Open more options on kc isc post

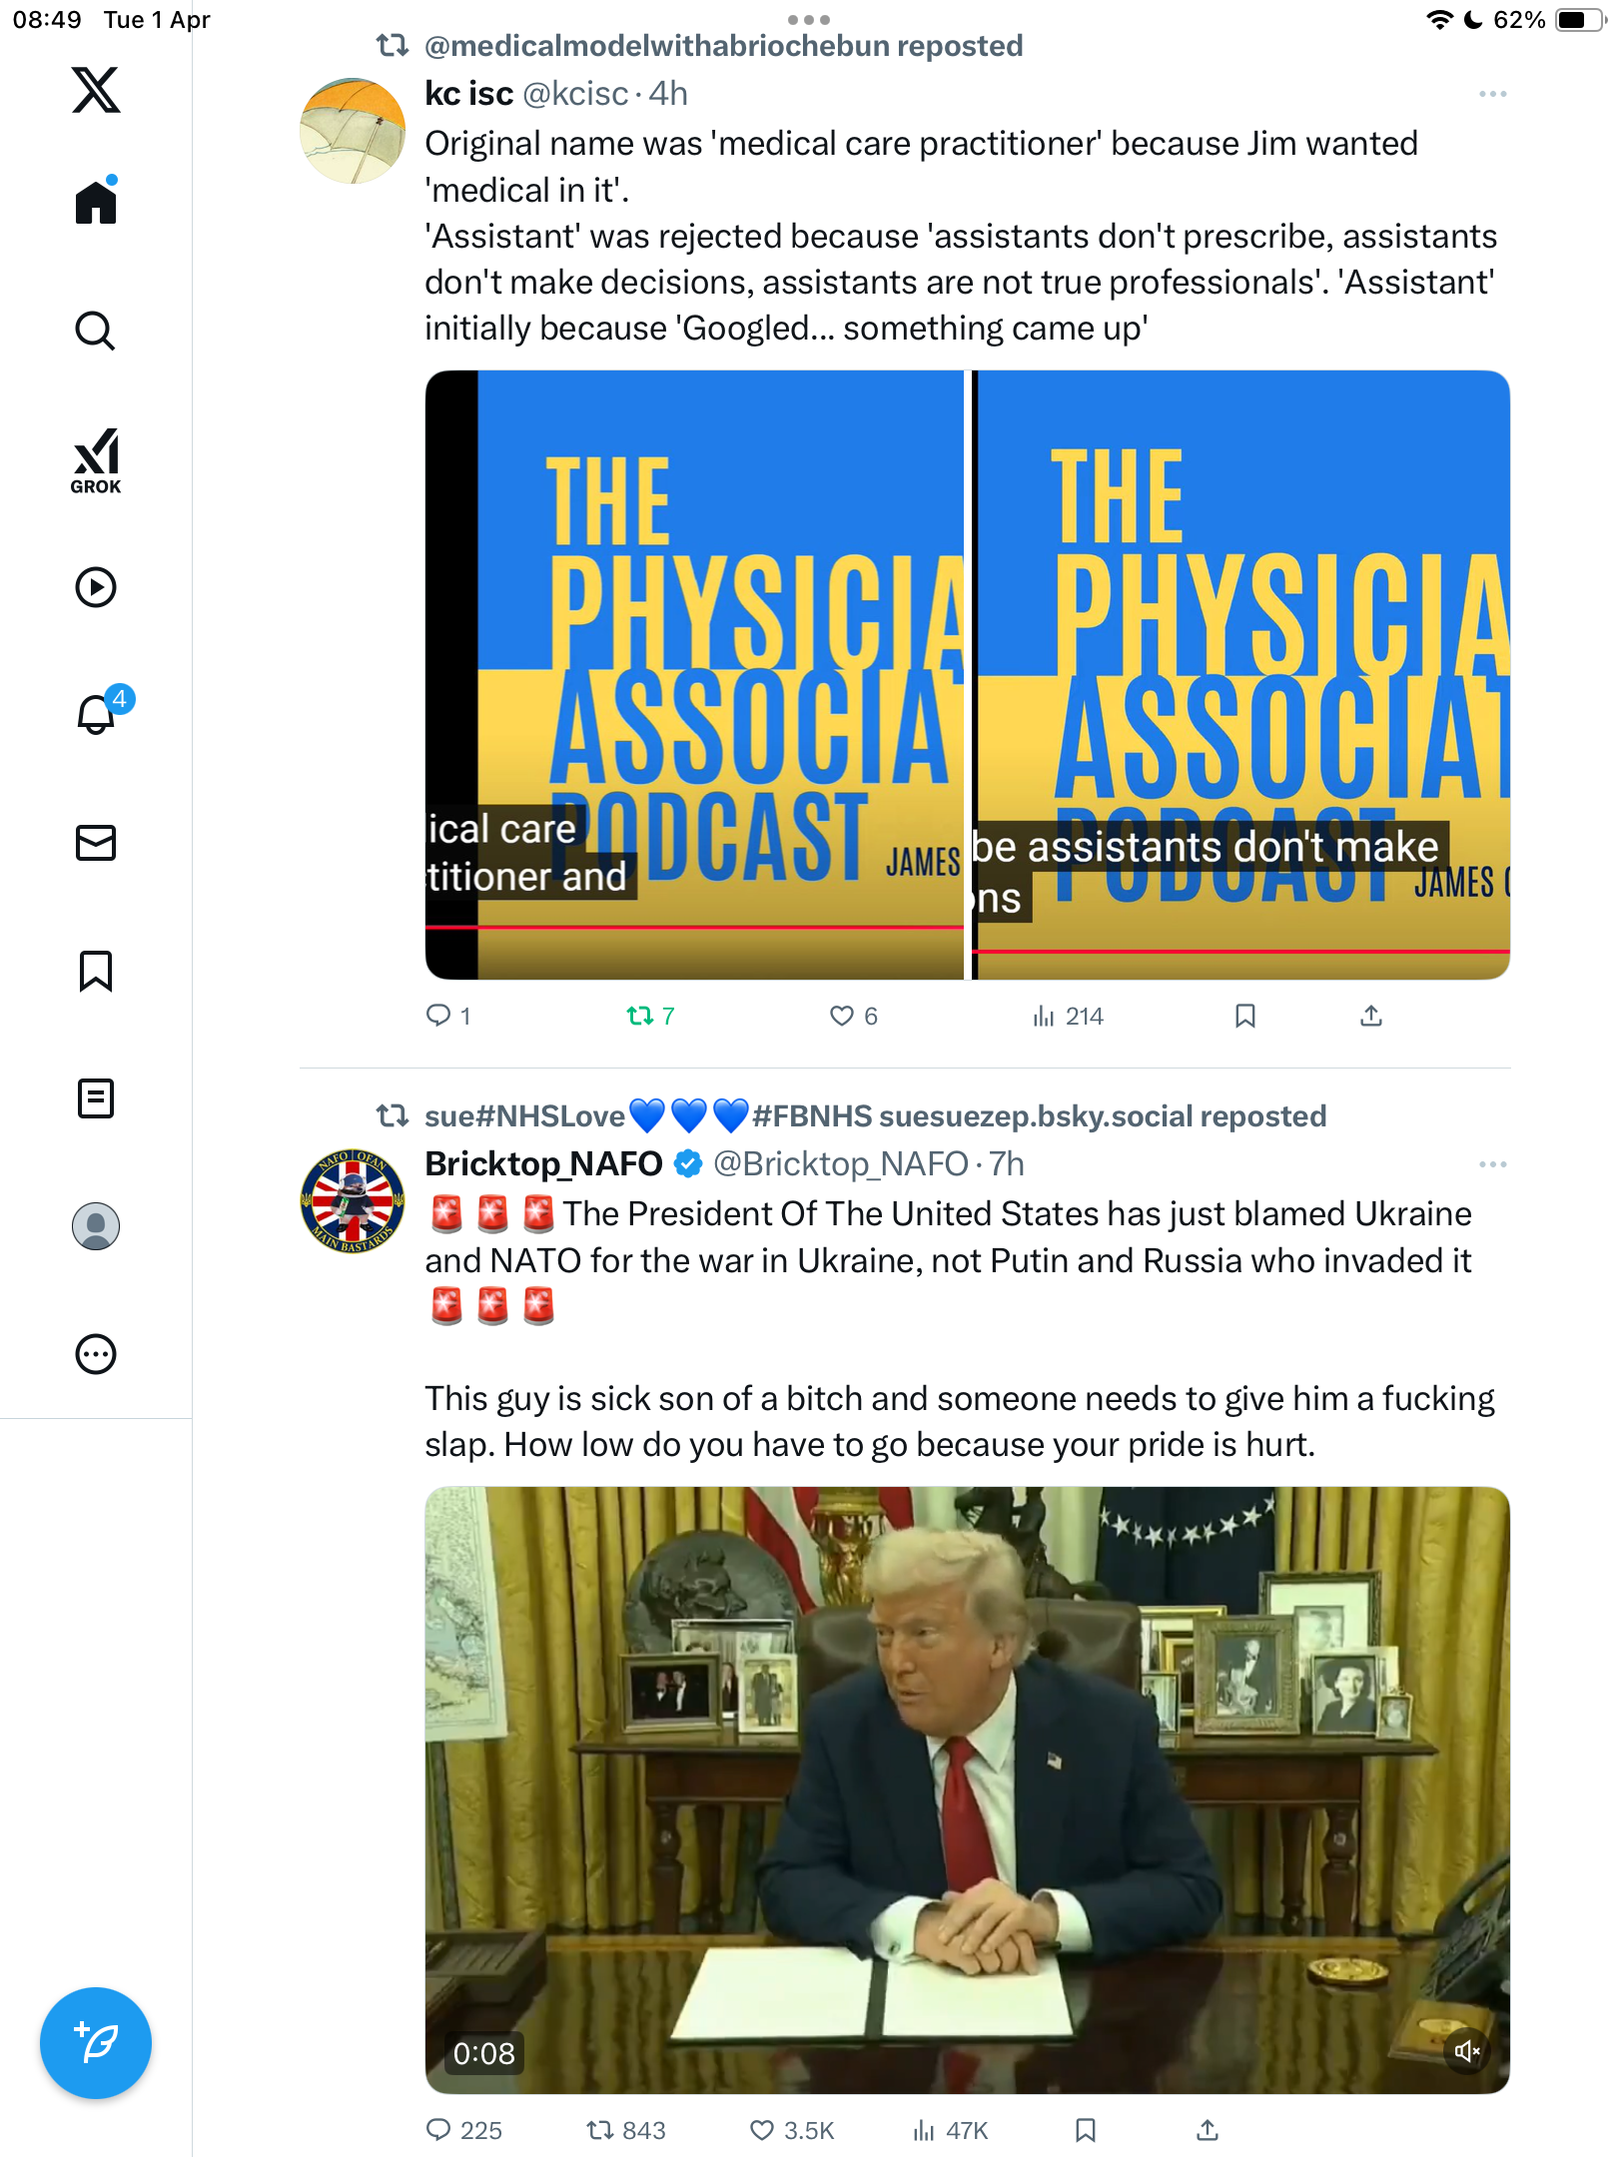[1493, 94]
